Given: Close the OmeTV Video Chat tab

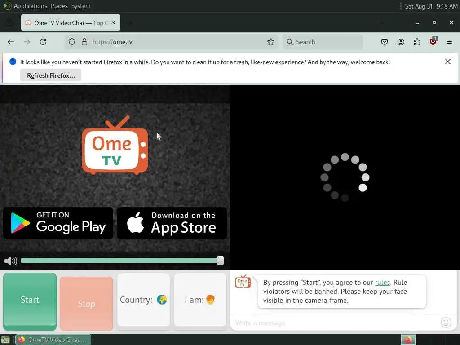Looking at the screenshot, I should (x=113, y=22).
